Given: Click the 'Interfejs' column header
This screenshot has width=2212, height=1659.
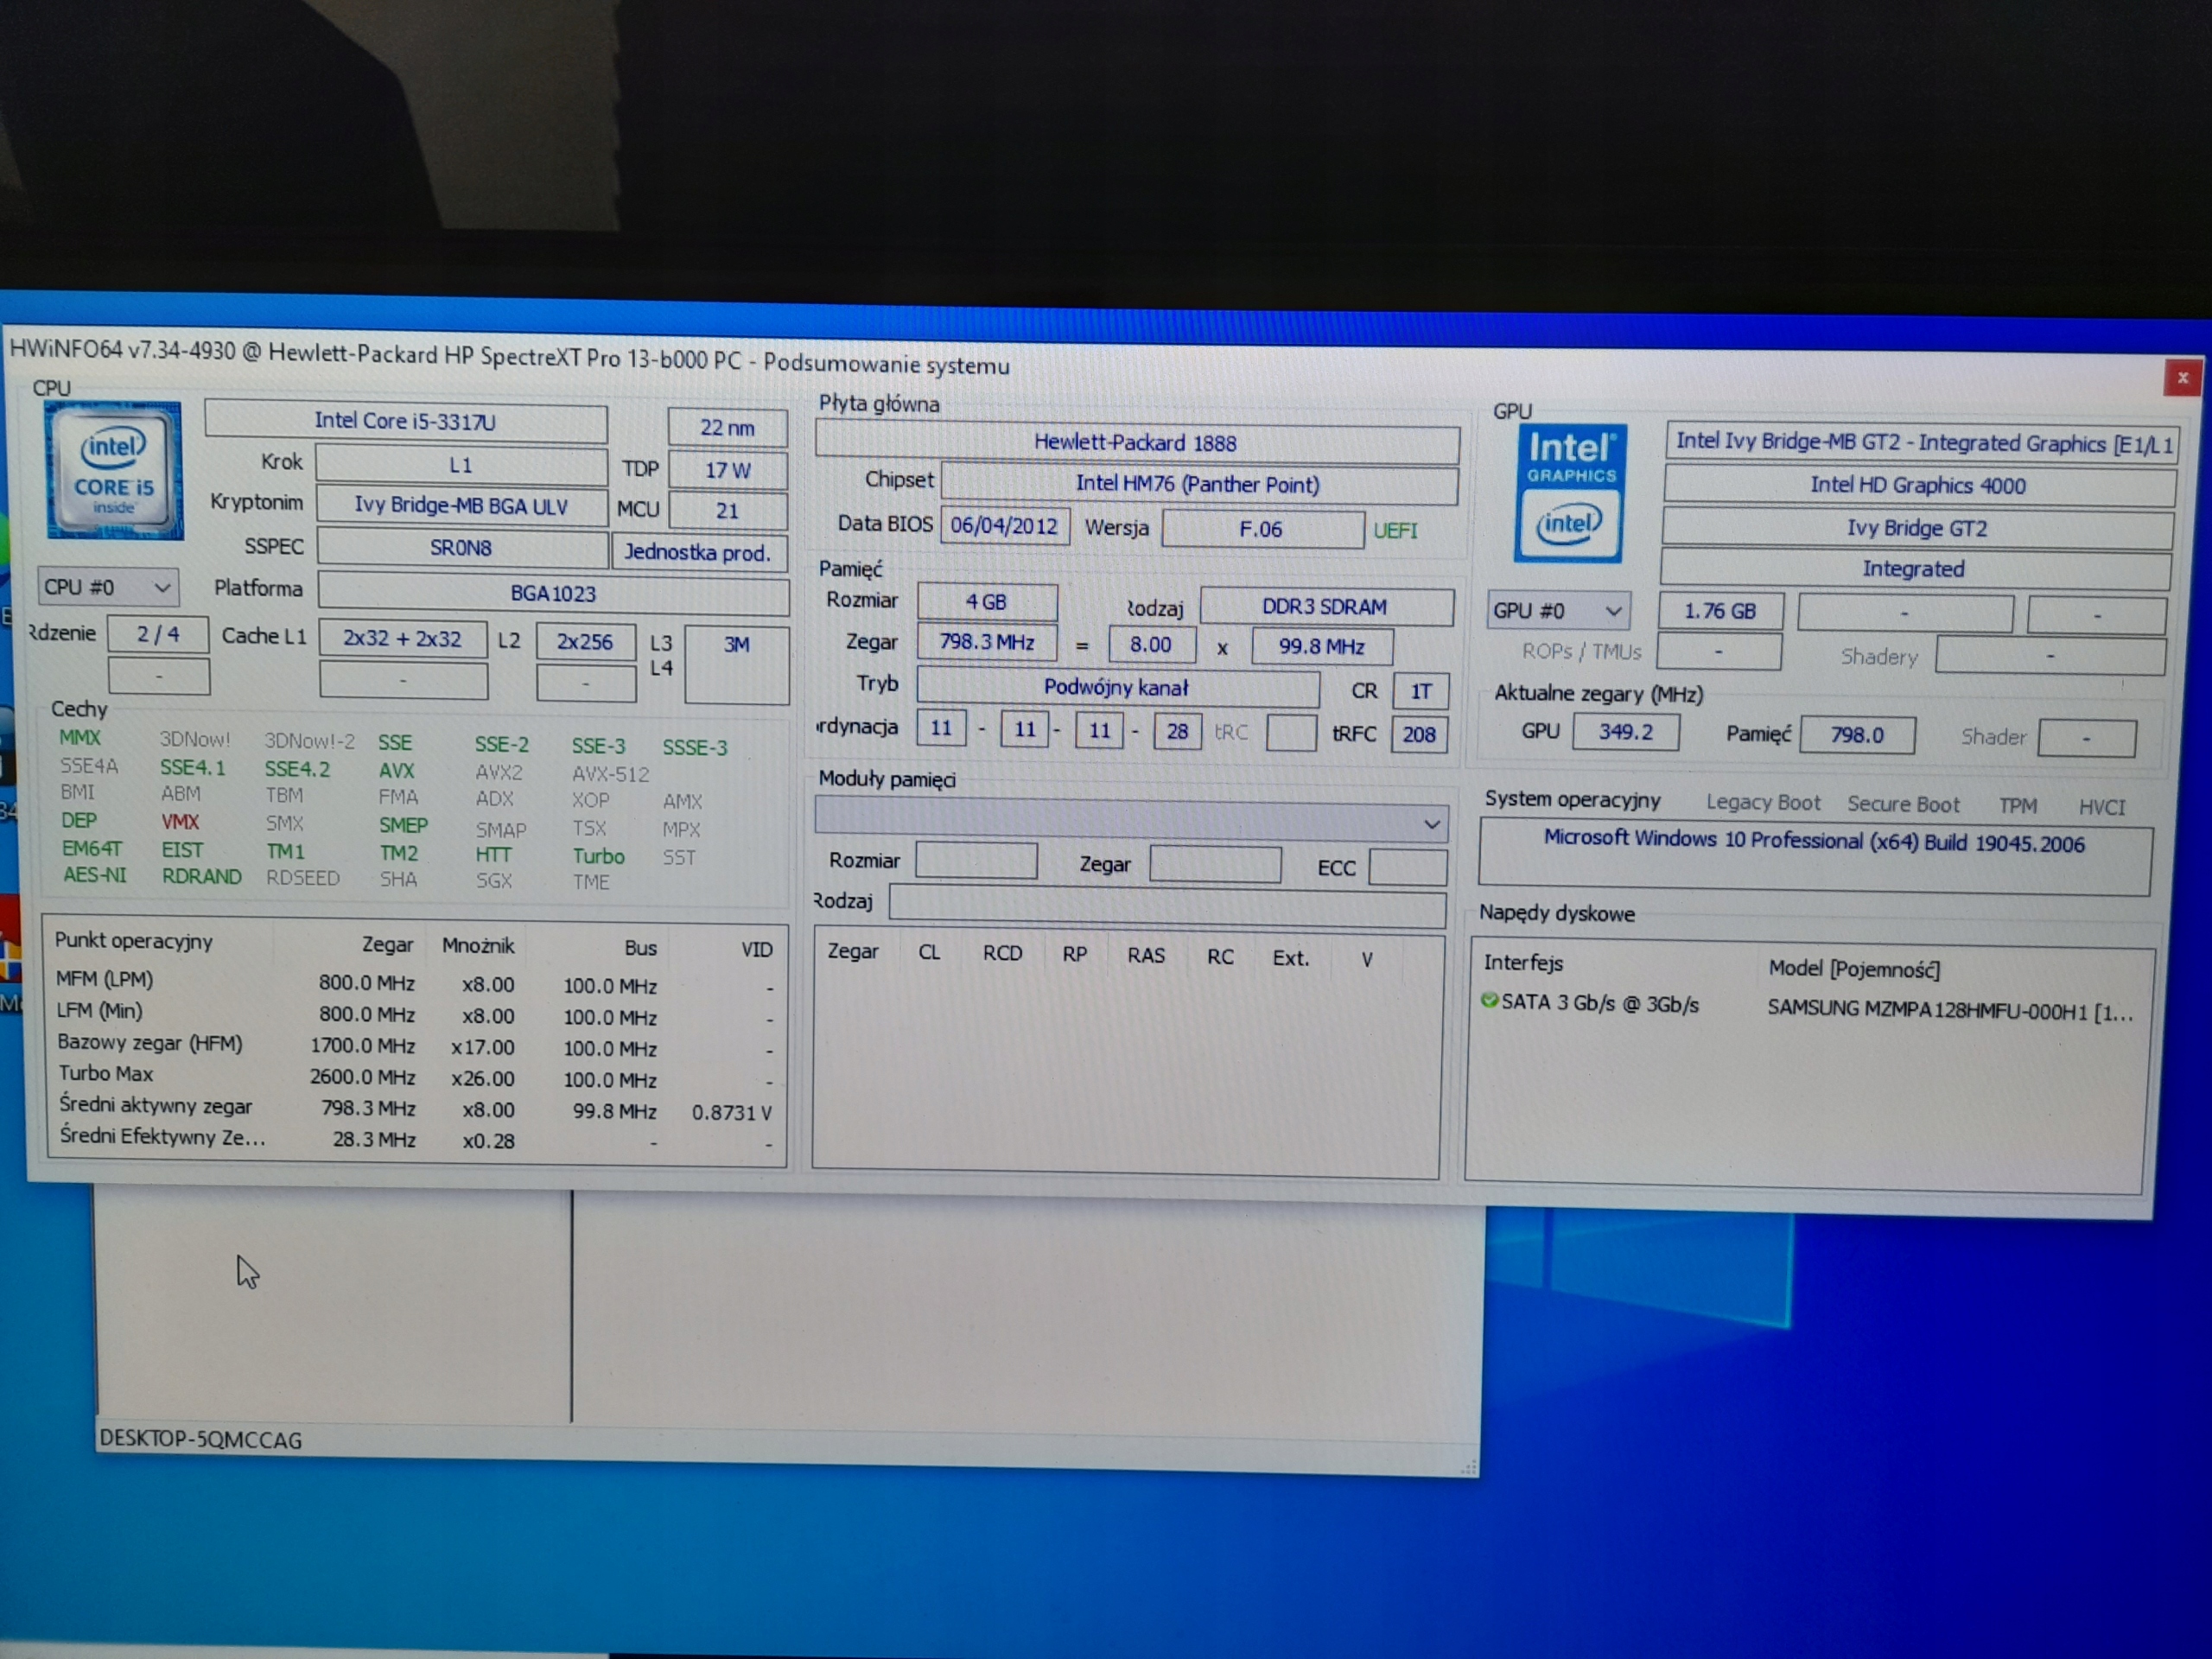Looking at the screenshot, I should tap(1524, 963).
